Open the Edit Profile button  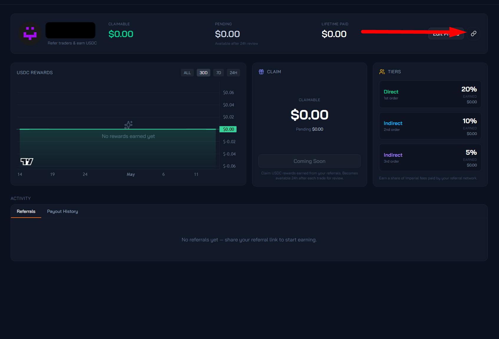click(446, 34)
